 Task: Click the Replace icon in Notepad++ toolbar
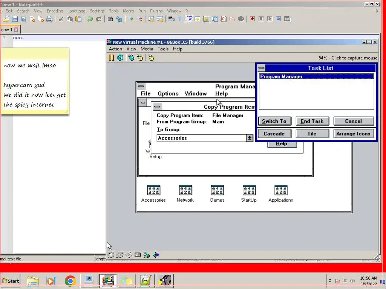[119, 19]
